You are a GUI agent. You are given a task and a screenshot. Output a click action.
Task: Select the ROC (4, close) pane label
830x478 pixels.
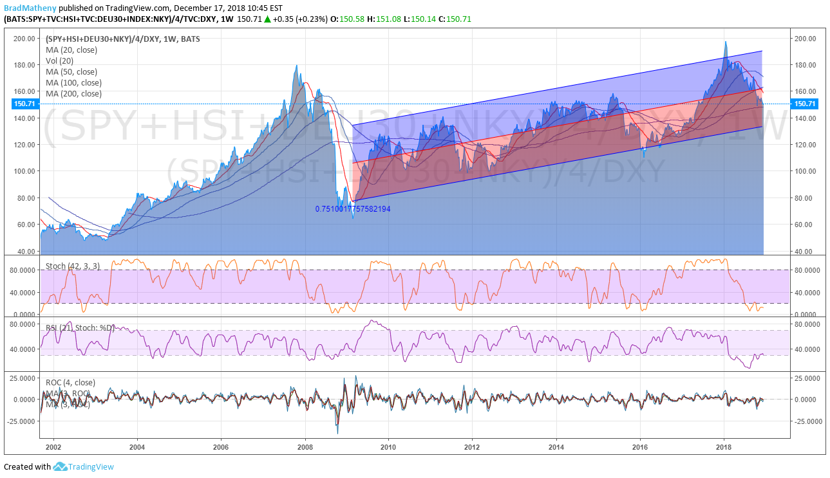pos(70,382)
